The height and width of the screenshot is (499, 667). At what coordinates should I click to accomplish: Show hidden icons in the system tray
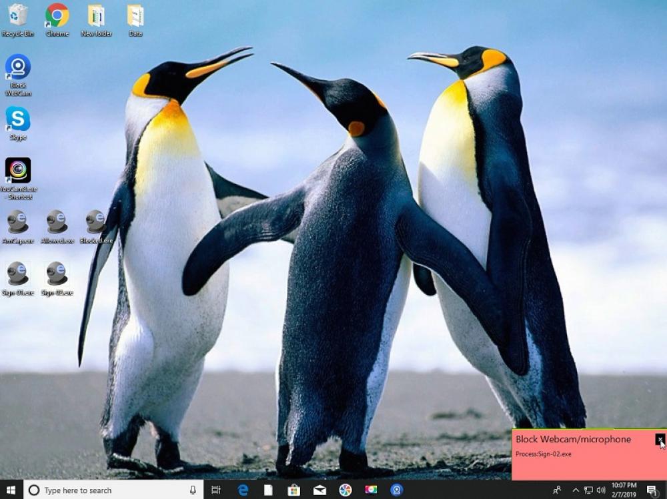tap(575, 490)
